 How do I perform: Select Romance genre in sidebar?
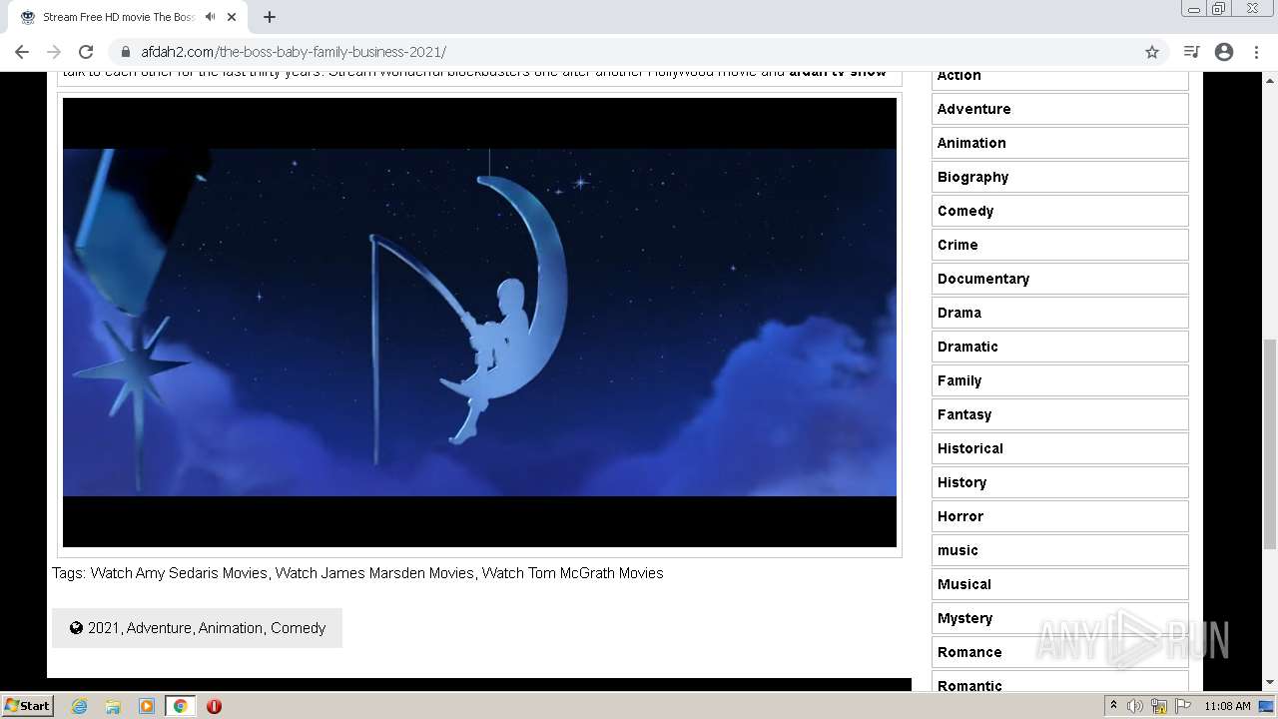(1059, 652)
